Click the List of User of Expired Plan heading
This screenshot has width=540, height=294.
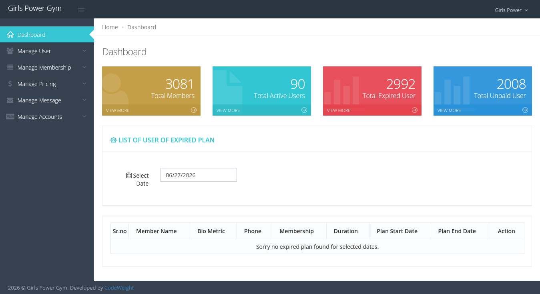(x=167, y=140)
